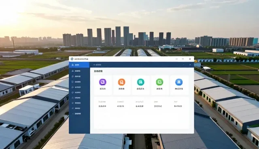This screenshot has height=149, width=259.
Task: Open the teal circular dashboard icon
Action: (x=140, y=82)
